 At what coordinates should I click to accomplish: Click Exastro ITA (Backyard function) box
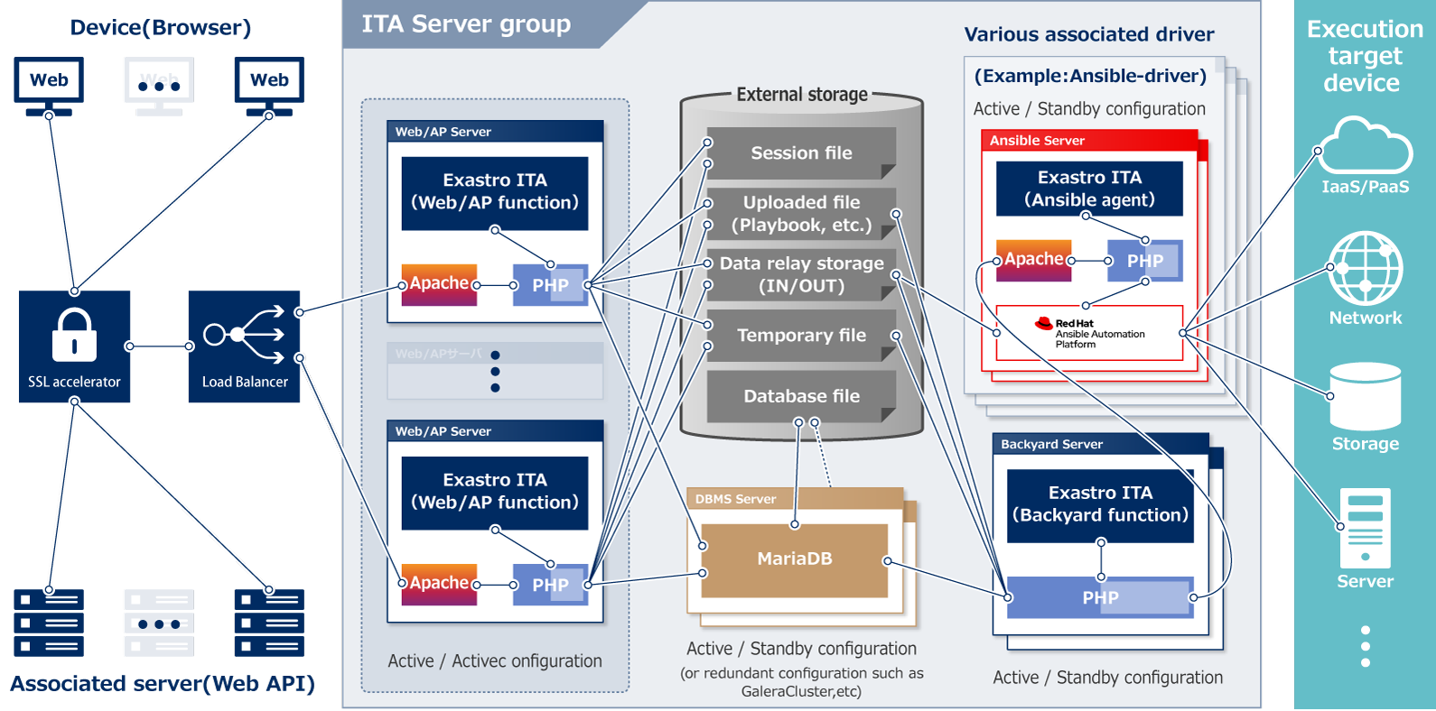coord(1100,505)
